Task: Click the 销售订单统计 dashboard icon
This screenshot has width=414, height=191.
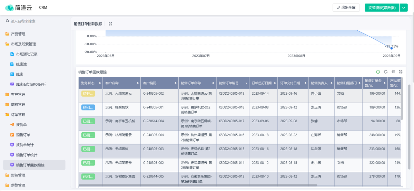Action: pyautogui.click(x=12, y=155)
